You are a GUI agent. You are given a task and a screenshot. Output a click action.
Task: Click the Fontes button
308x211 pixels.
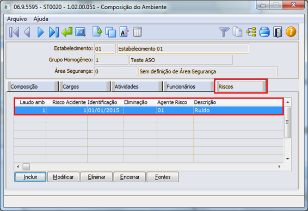pos(163,177)
